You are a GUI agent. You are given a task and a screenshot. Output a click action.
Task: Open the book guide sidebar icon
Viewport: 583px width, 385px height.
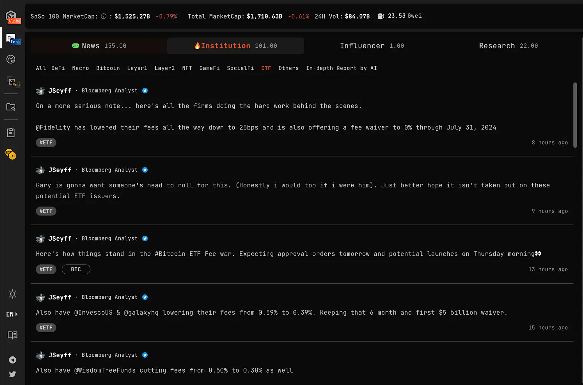12,335
